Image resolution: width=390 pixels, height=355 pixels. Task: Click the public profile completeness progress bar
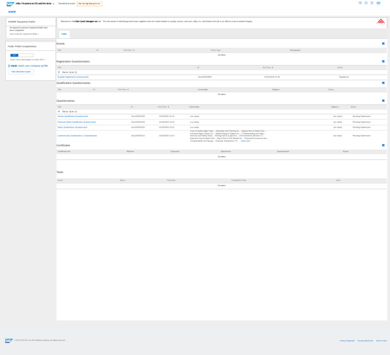tap(22, 55)
